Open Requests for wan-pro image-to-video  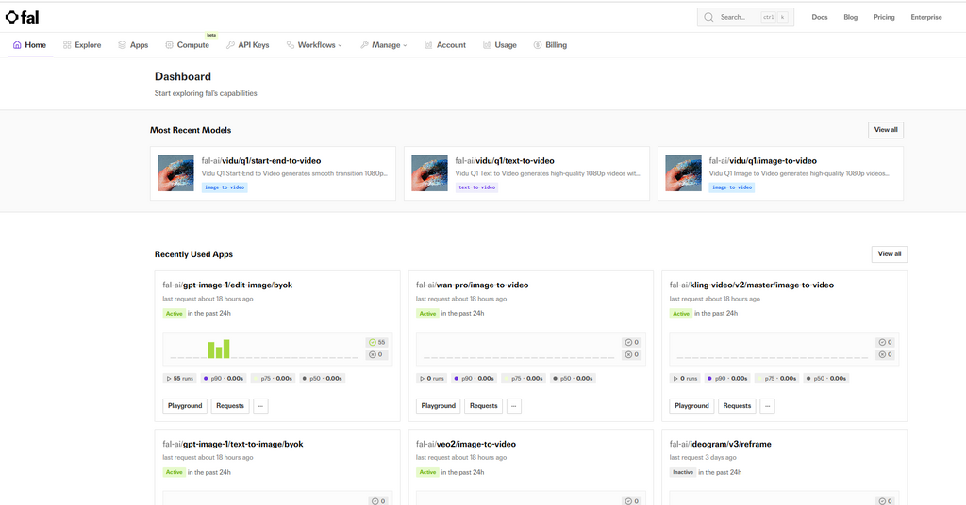coord(484,406)
